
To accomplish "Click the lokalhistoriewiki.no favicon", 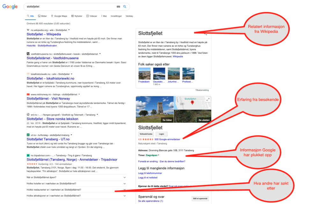I will [x=28, y=74].
